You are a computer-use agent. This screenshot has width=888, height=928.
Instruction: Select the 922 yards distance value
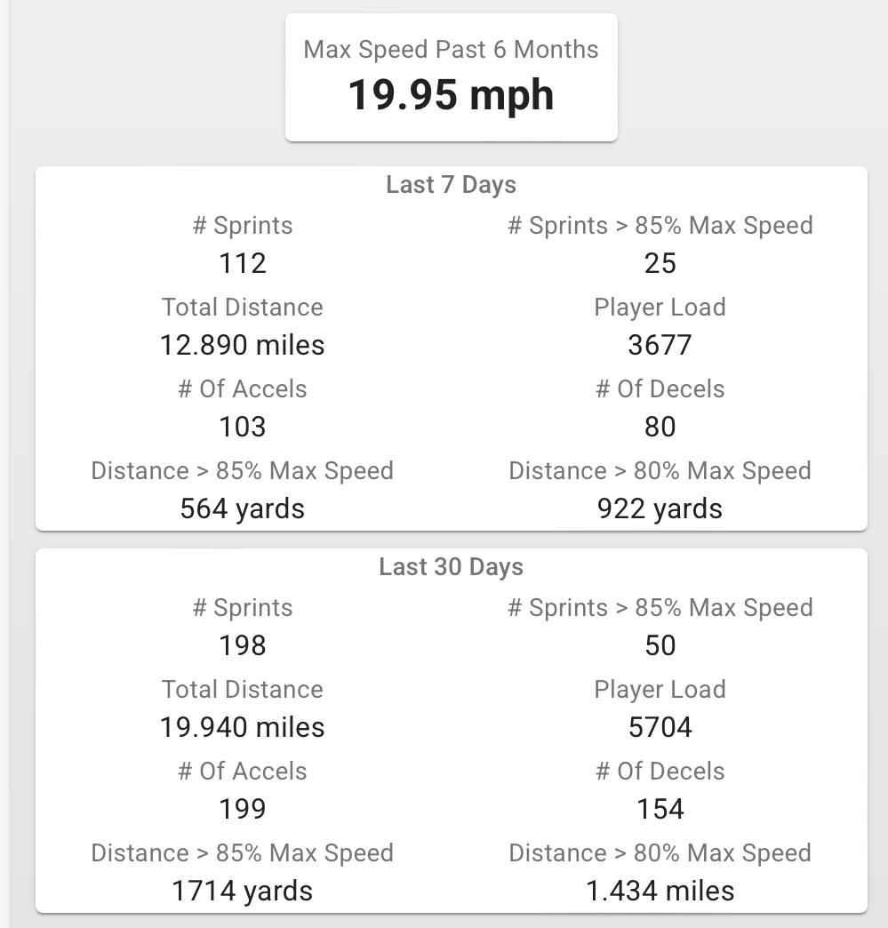point(660,508)
